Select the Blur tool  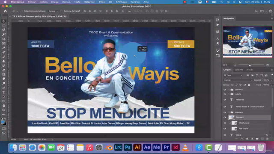pyautogui.click(x=4, y=79)
